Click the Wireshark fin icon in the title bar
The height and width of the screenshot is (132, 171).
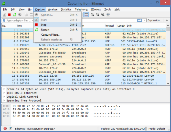(x=4, y=3)
